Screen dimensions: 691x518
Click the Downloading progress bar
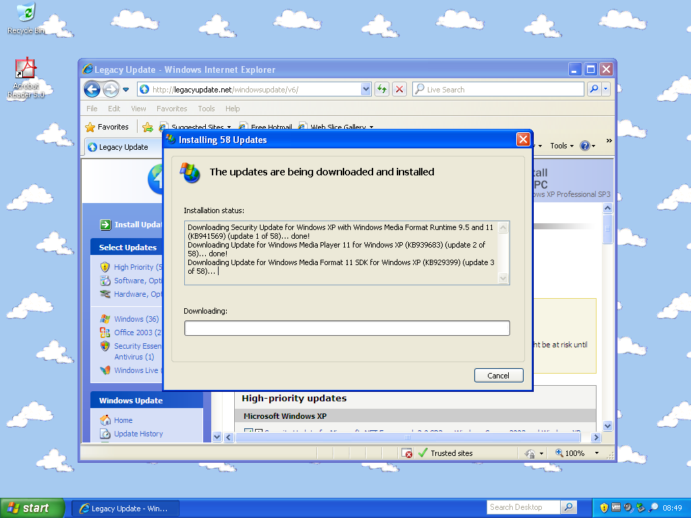tap(347, 328)
